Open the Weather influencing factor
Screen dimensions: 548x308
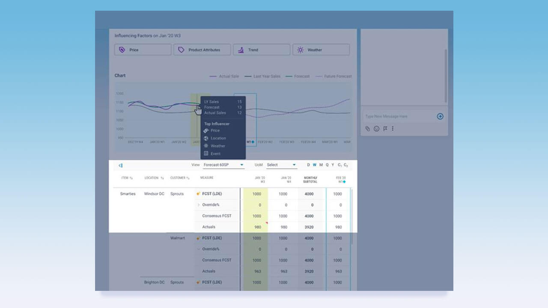click(321, 50)
